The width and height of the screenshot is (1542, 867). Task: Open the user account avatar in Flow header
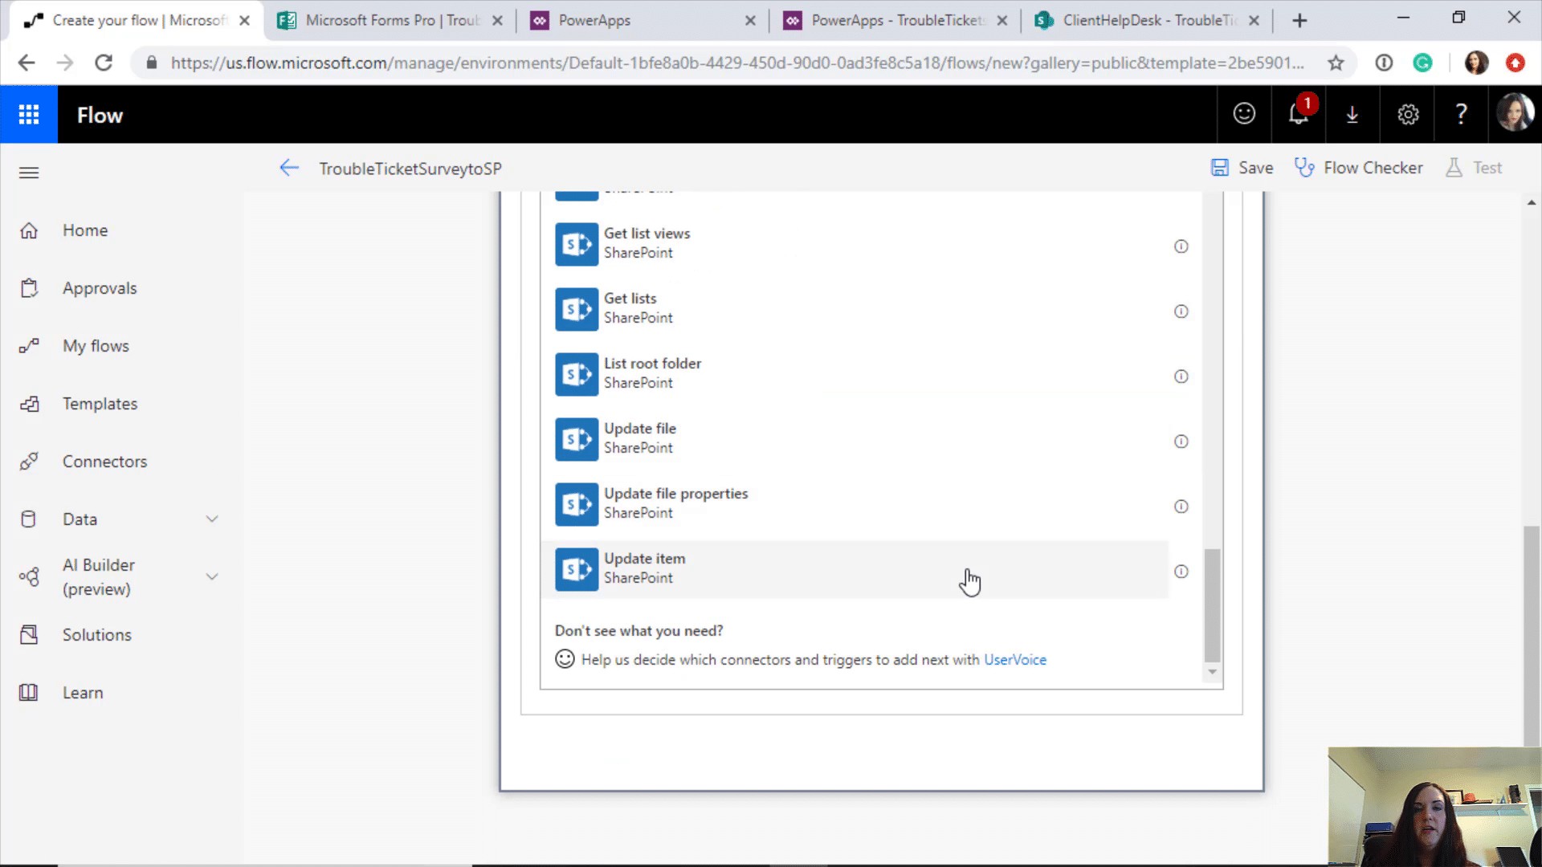(1515, 113)
